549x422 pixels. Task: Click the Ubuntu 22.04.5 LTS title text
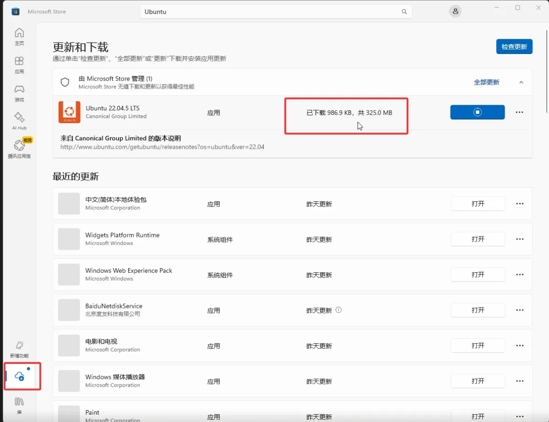[x=112, y=108]
